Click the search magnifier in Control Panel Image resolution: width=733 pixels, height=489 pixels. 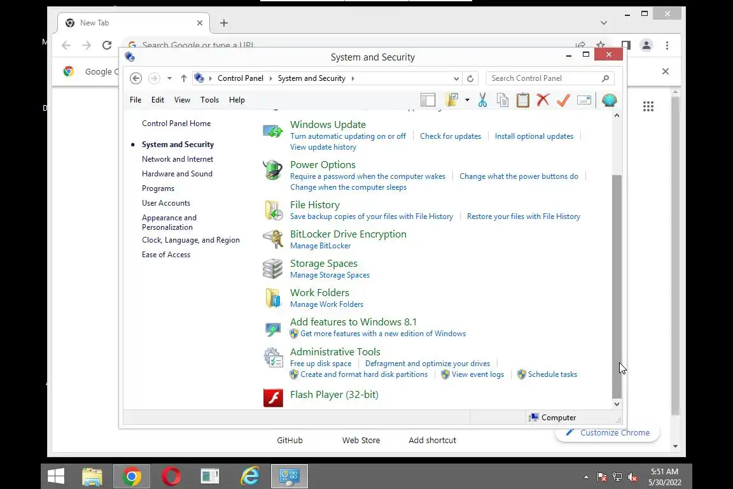[x=605, y=78]
